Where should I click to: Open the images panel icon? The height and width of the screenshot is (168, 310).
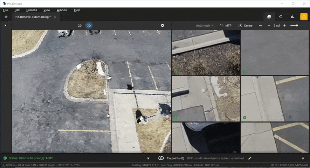point(269,17)
